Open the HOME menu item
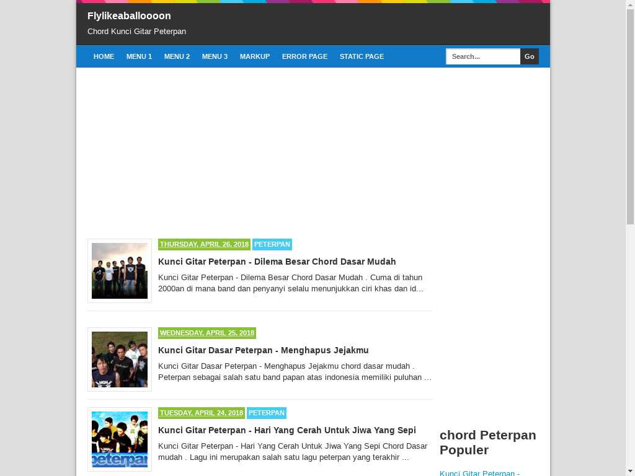635x476 pixels. point(104,56)
